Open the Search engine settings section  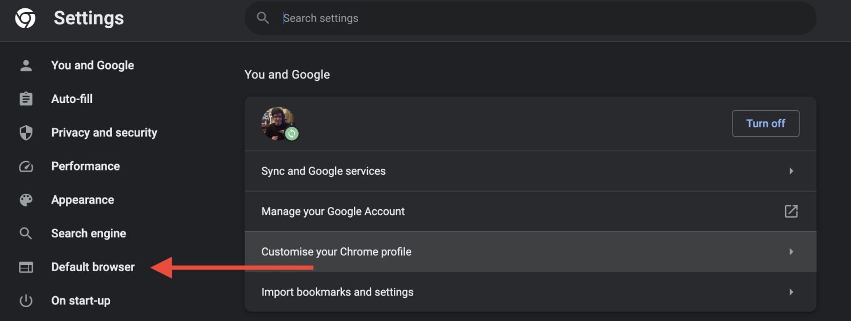point(88,233)
